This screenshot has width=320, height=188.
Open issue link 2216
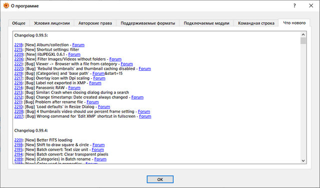tap(18, 83)
